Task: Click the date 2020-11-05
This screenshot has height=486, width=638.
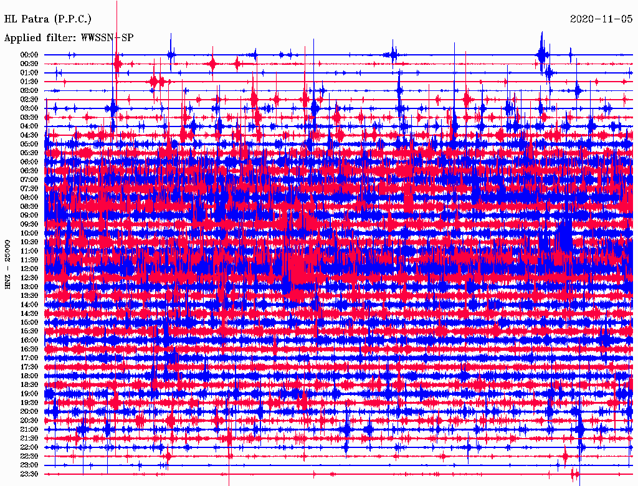Action: [601, 19]
